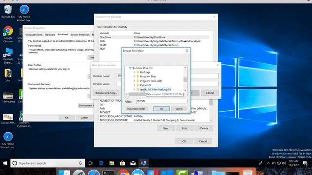Open Microsoft Store from the taskbar
The width and height of the screenshot is (312, 175).
122,163
